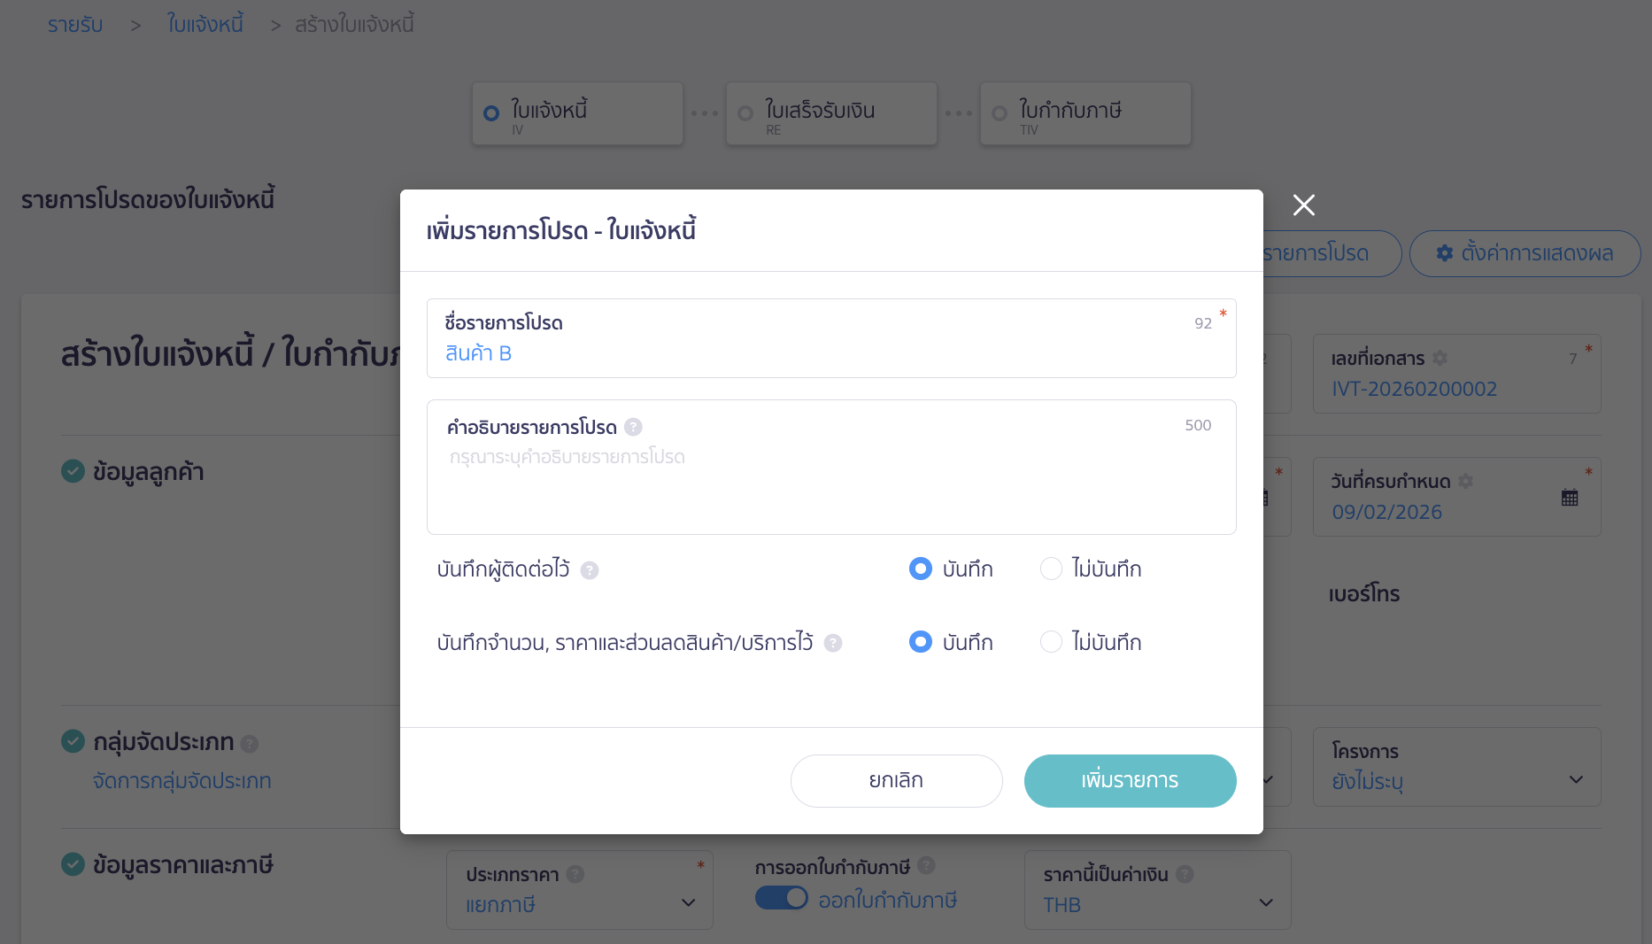Disable the ออกใบกำกับภาษี toggle
1652x944 pixels.
coord(782,898)
